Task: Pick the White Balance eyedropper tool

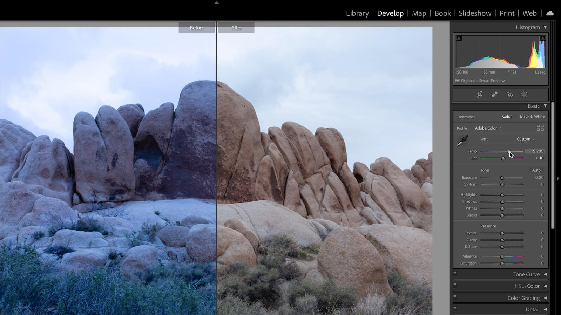Action: (462, 141)
